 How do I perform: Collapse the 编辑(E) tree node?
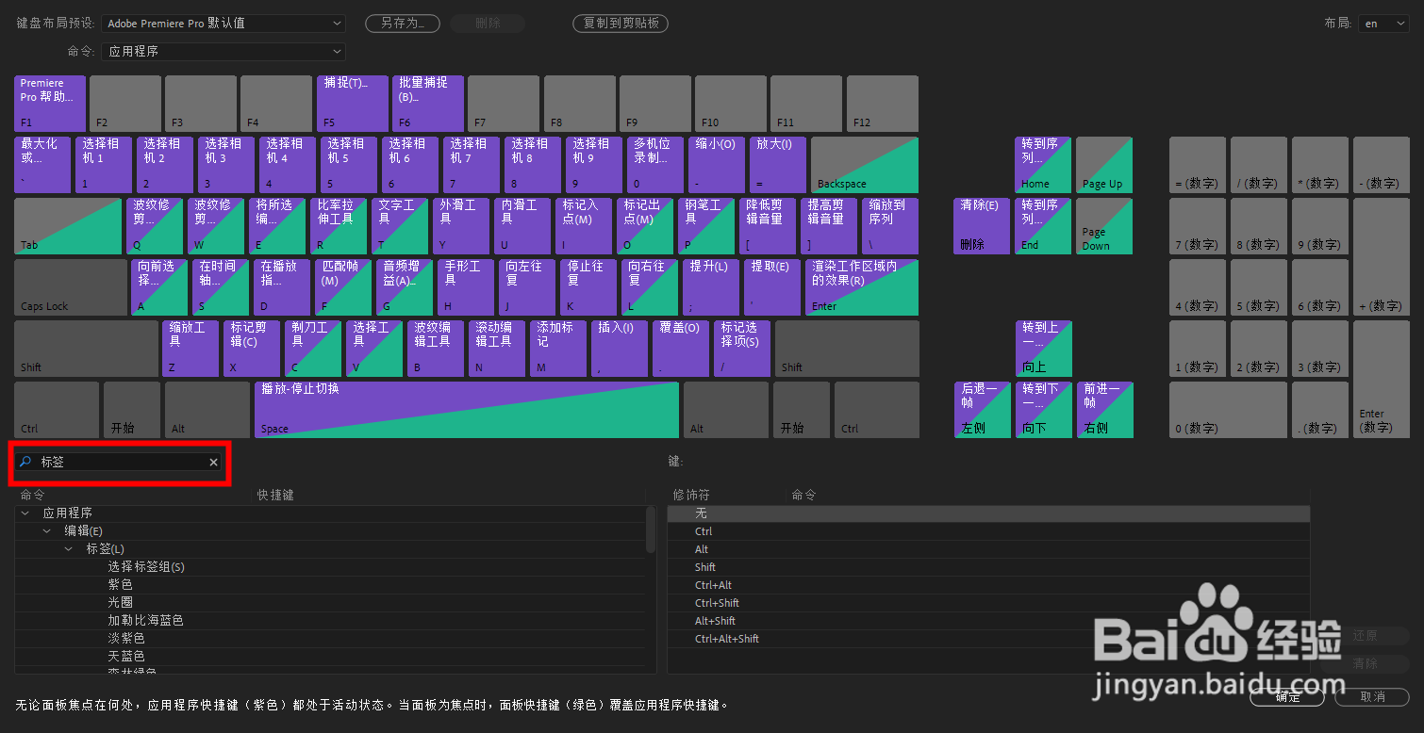click(x=47, y=531)
